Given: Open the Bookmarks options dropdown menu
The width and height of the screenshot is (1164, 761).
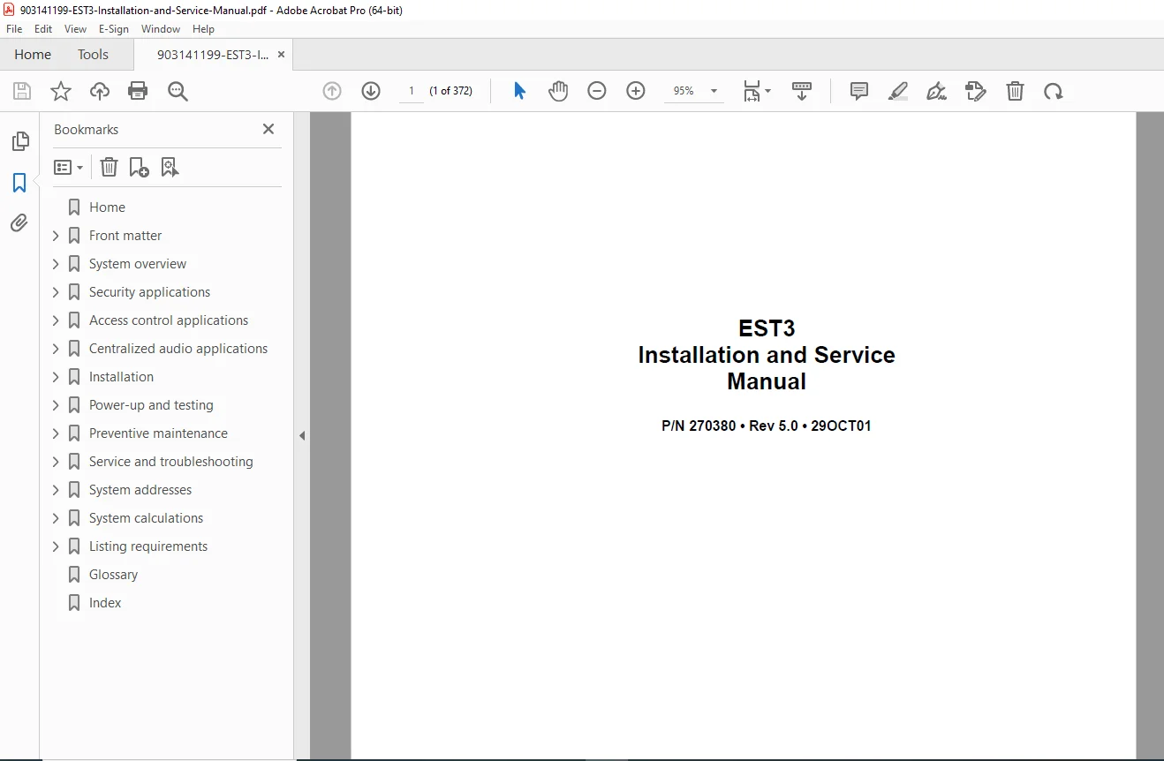Looking at the screenshot, I should pyautogui.click(x=68, y=167).
